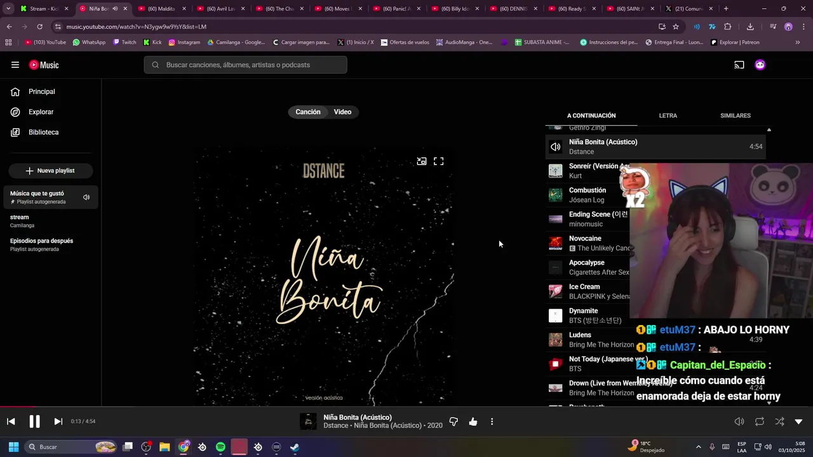Viewport: 813px width, 457px height.
Task: Open browser media control icon
Action: 772,27
